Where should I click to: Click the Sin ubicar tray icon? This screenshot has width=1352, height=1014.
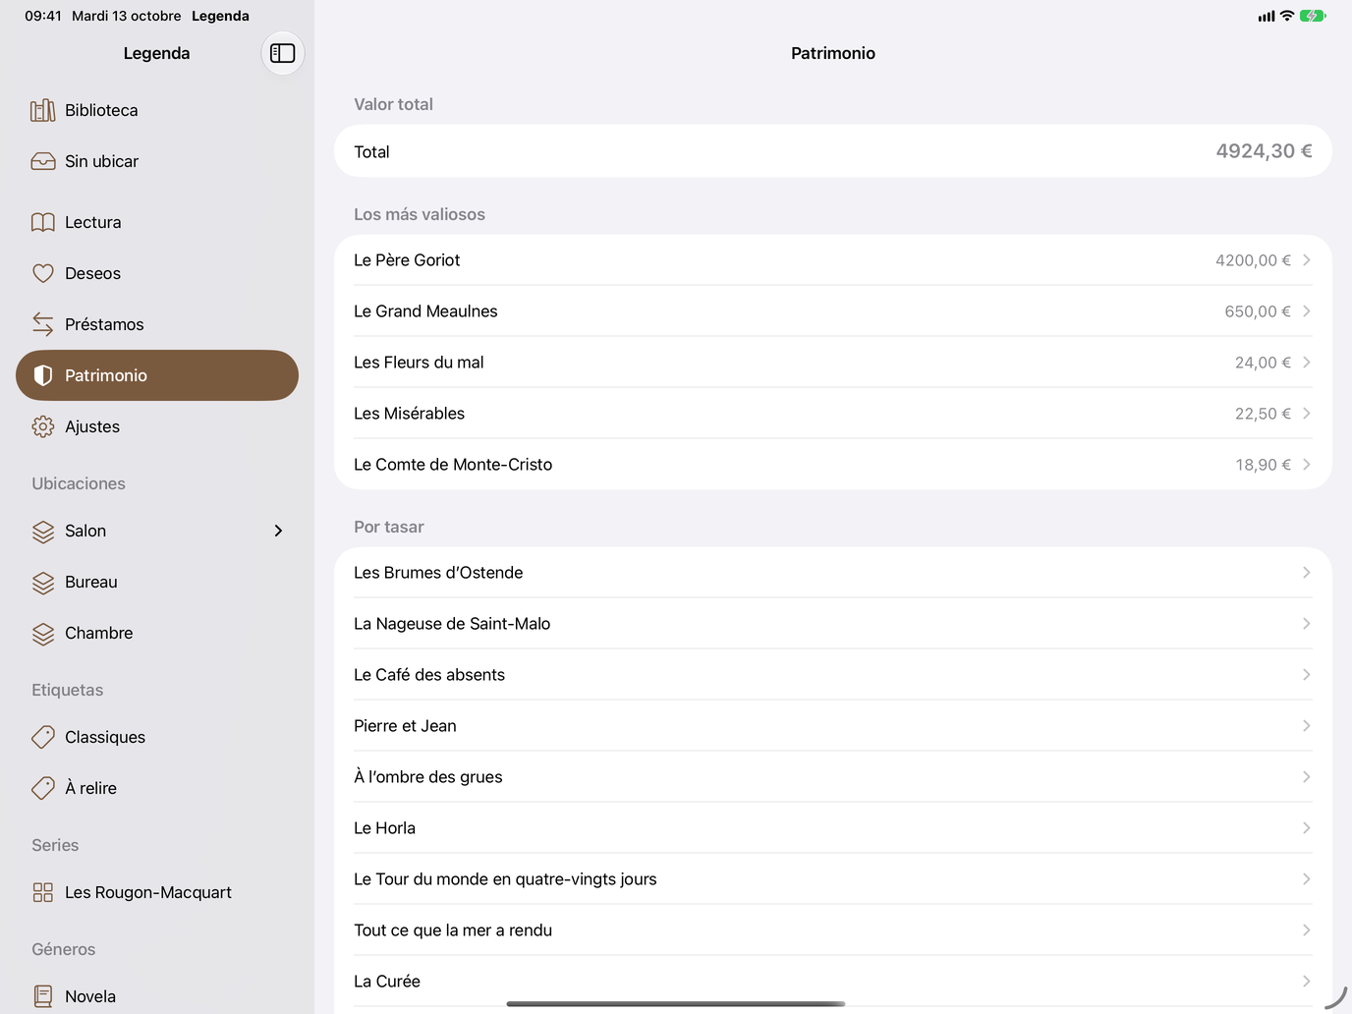[x=43, y=161]
